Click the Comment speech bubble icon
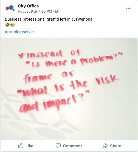The width and height of the screenshot is (138, 152). tap(58, 146)
